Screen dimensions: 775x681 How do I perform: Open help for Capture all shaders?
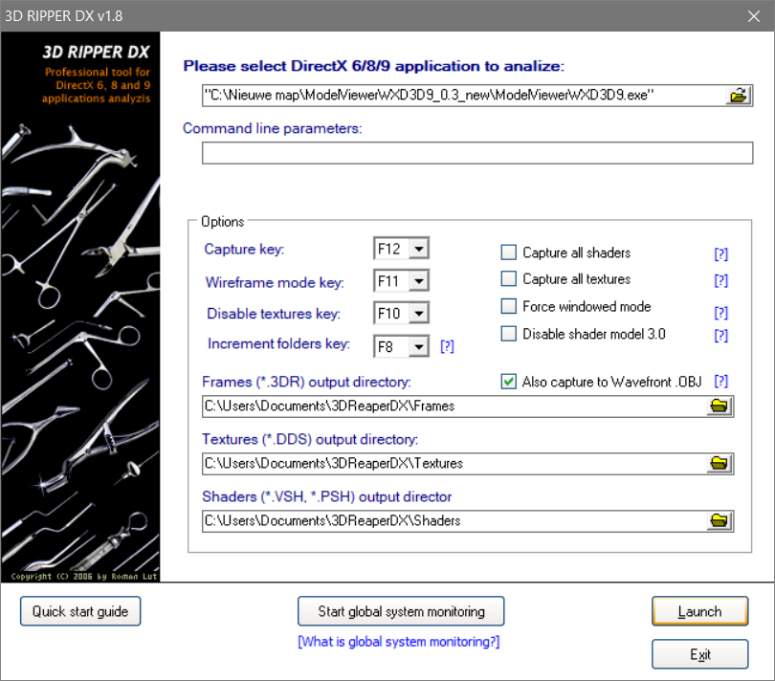(721, 254)
